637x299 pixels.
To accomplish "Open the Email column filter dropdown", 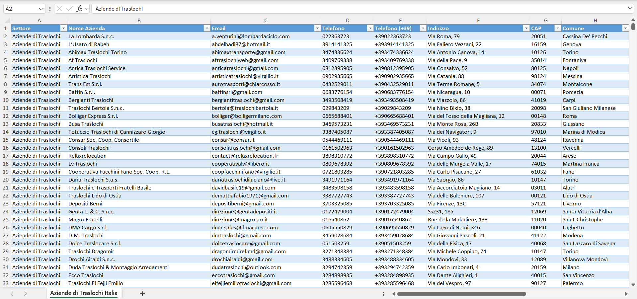I will (x=317, y=28).
